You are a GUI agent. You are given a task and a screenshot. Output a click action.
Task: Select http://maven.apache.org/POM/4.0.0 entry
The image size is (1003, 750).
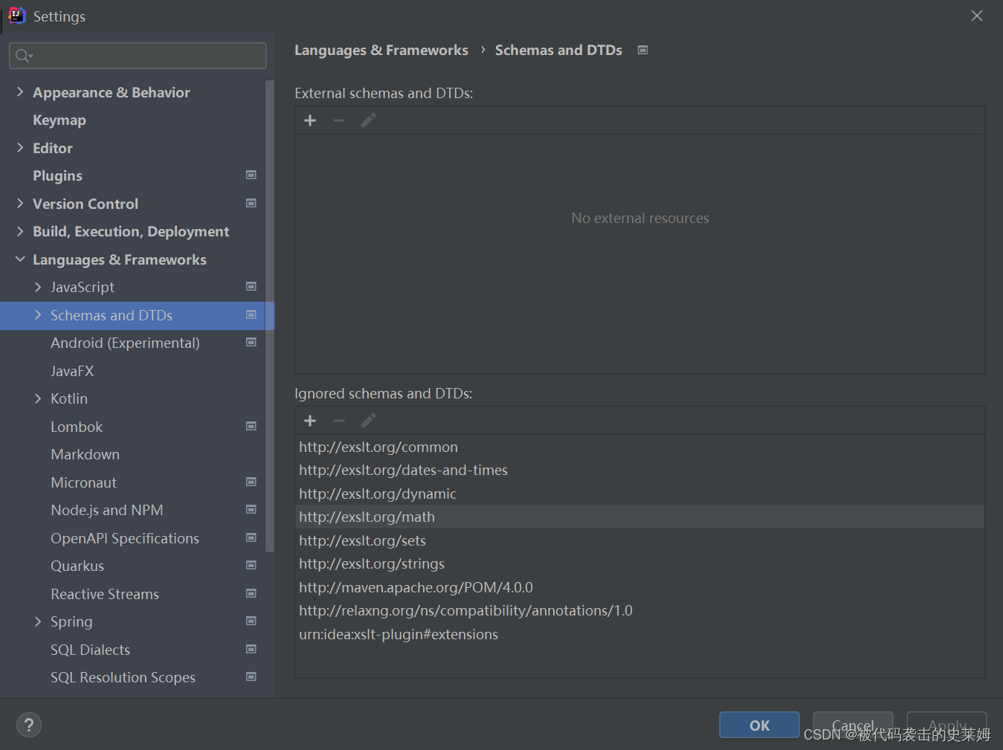click(x=639, y=587)
